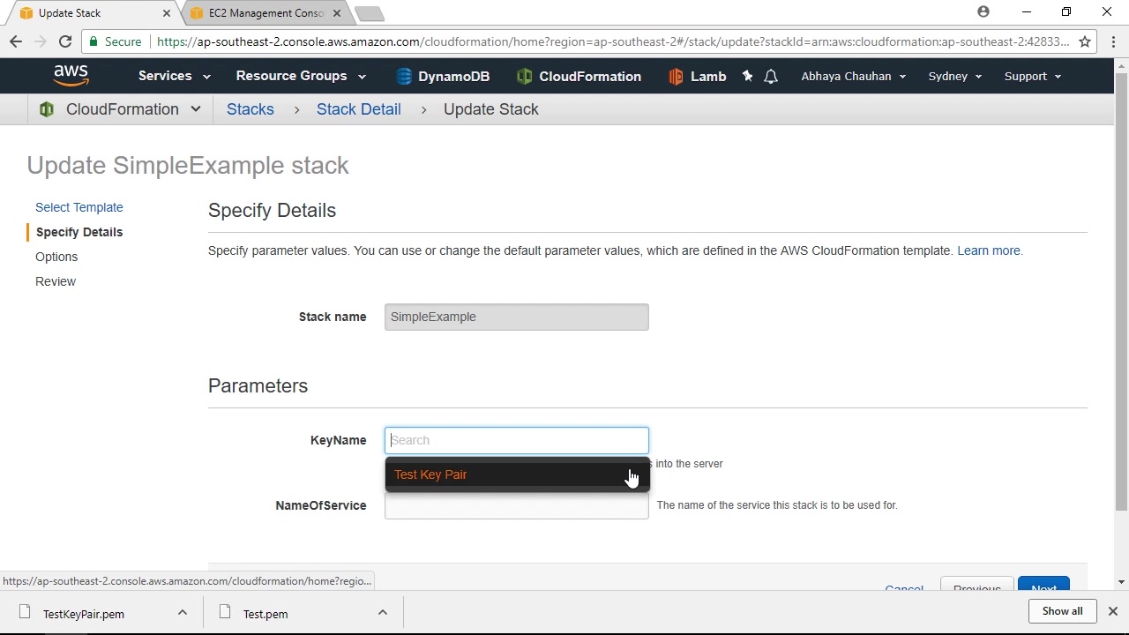Click the scrollbar down arrow
Screen dimensions: 1129x635
1121,582
